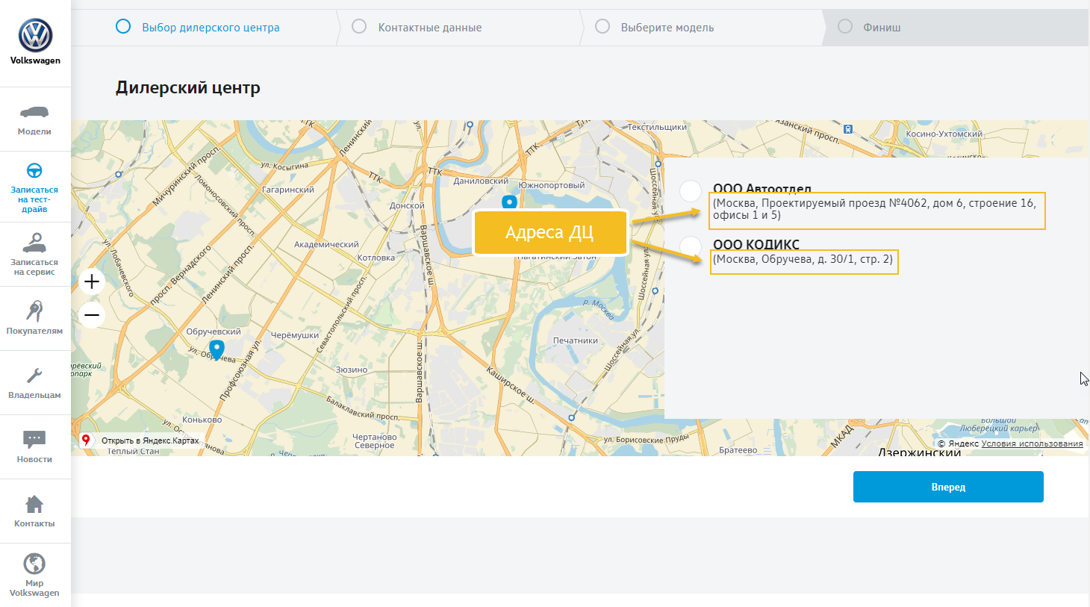
Task: Click the Дилерский центр heading
Action: (x=188, y=87)
